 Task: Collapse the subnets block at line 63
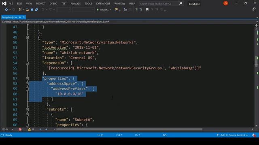coord(27,110)
